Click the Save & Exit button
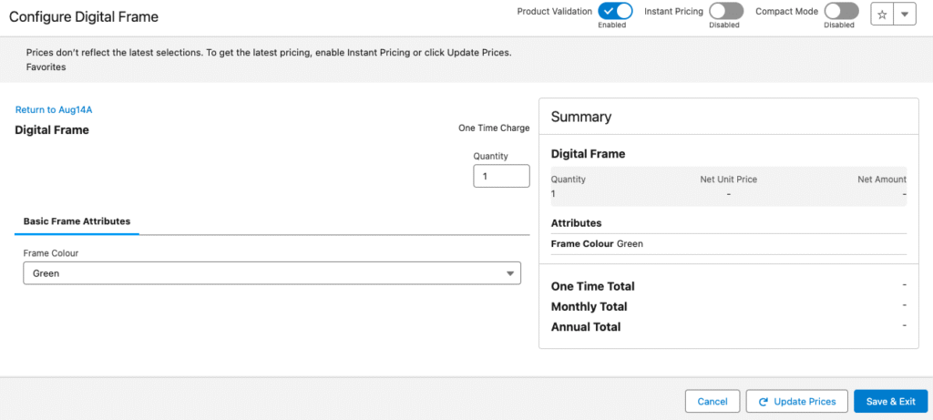933x420 pixels. 890,402
